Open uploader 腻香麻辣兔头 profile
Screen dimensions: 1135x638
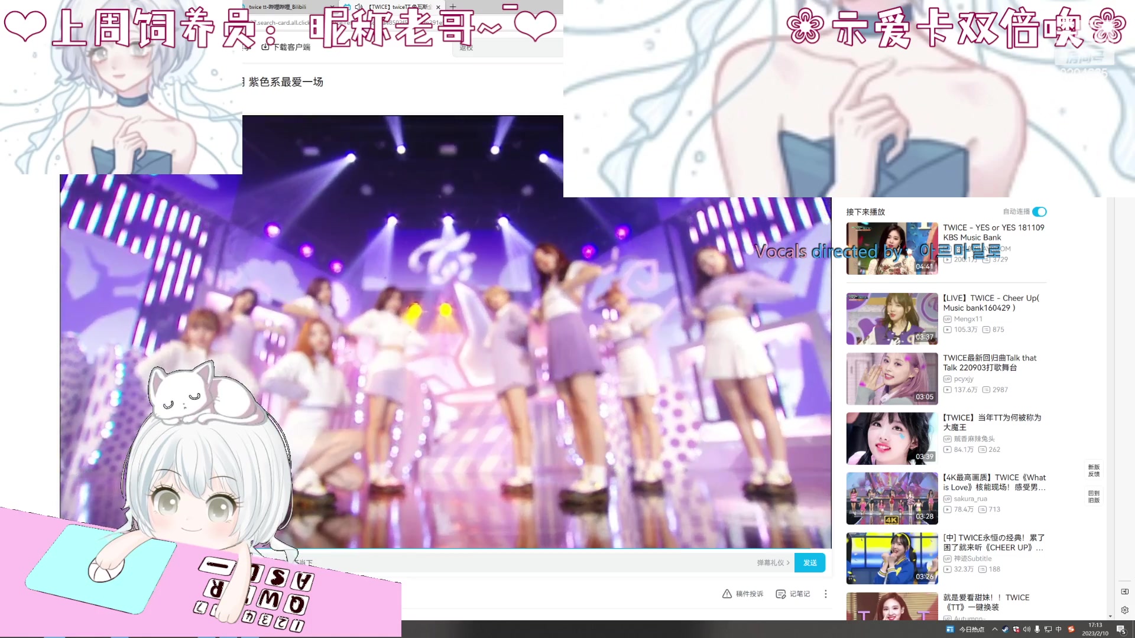[974, 439]
